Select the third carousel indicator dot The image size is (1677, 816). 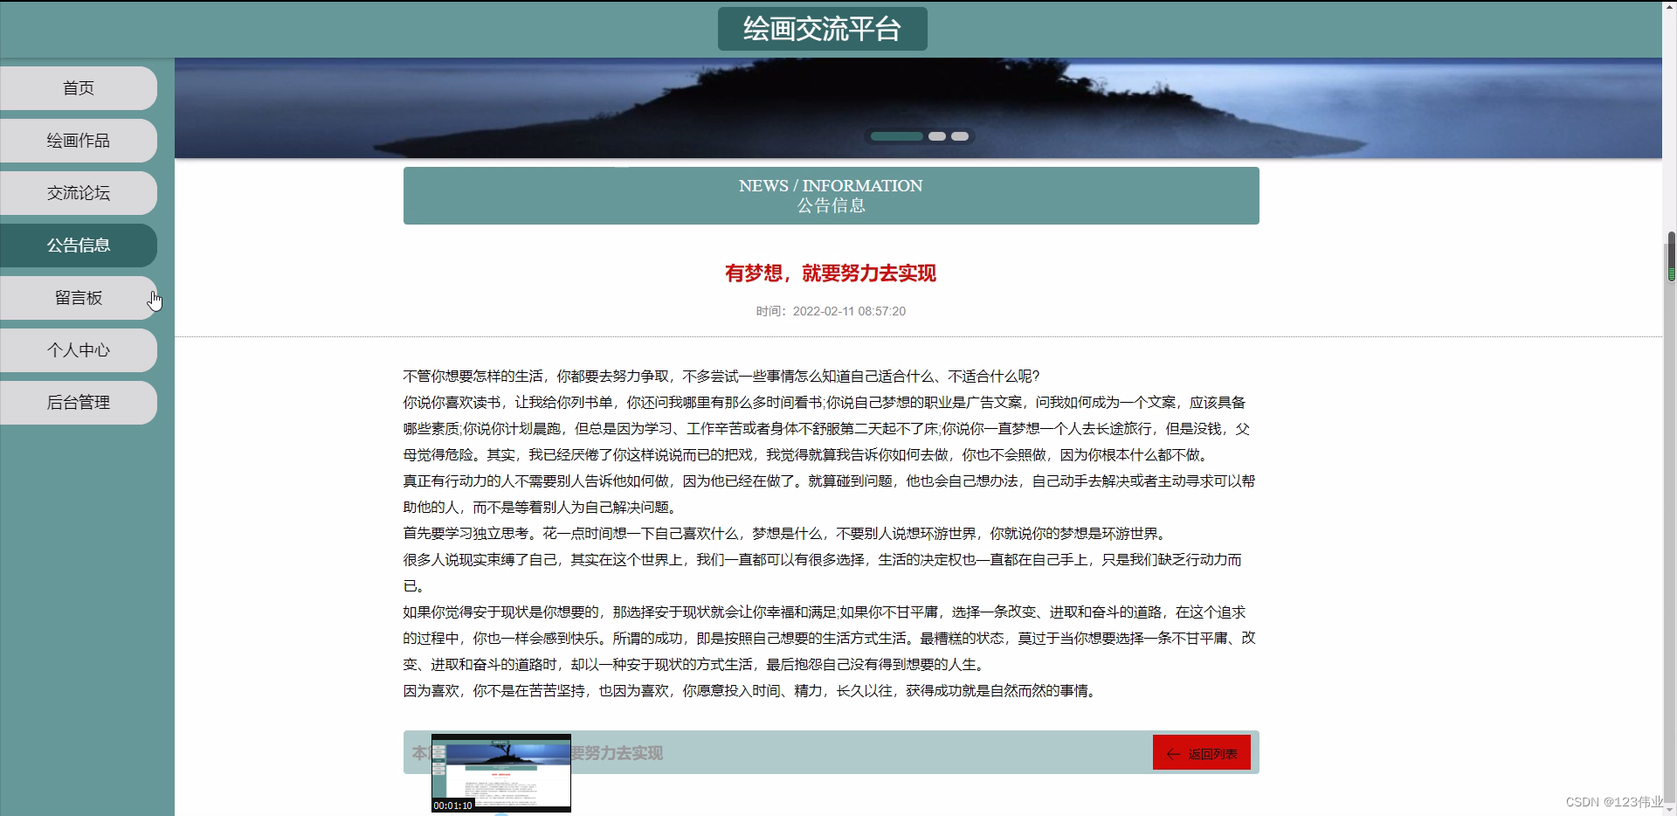[960, 136]
